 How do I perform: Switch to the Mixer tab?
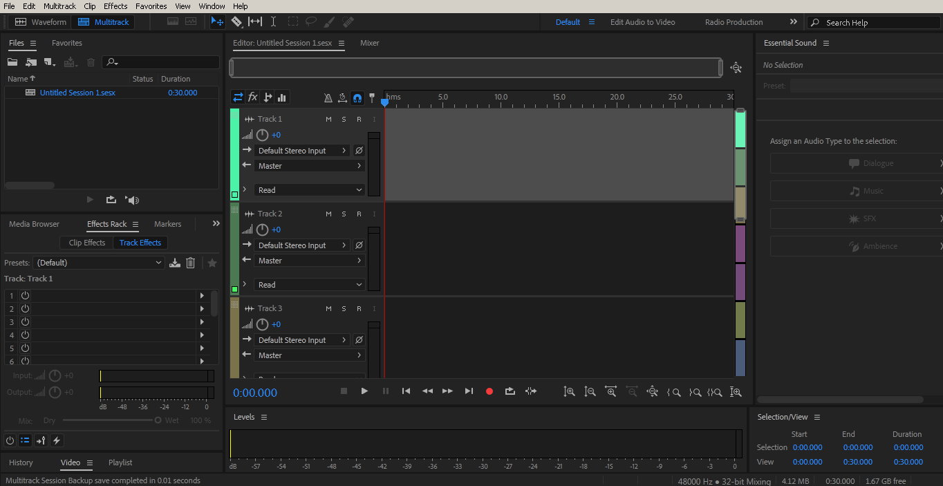pos(369,43)
